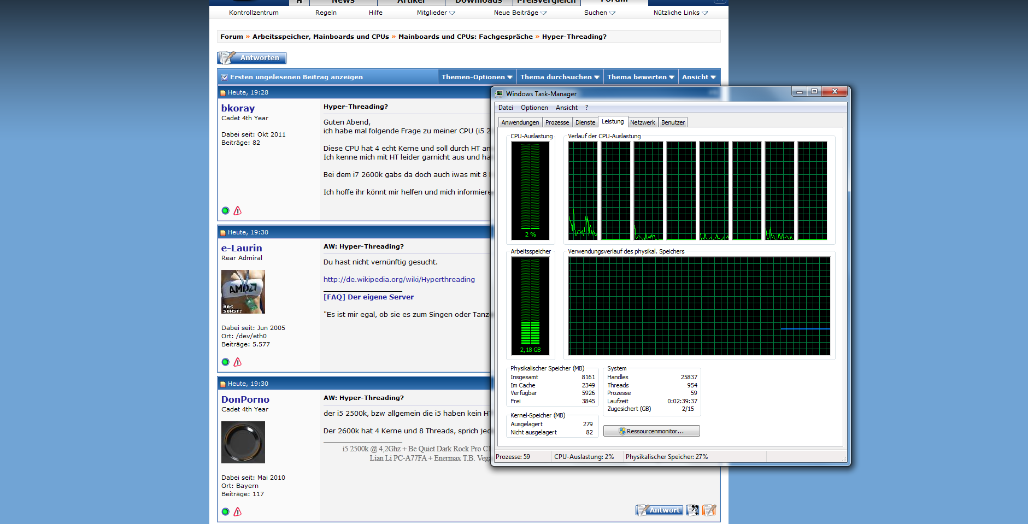The image size is (1028, 524).
Task: Click the post icon beside e-Laurin's Heute, 19:30
Action: (223, 233)
